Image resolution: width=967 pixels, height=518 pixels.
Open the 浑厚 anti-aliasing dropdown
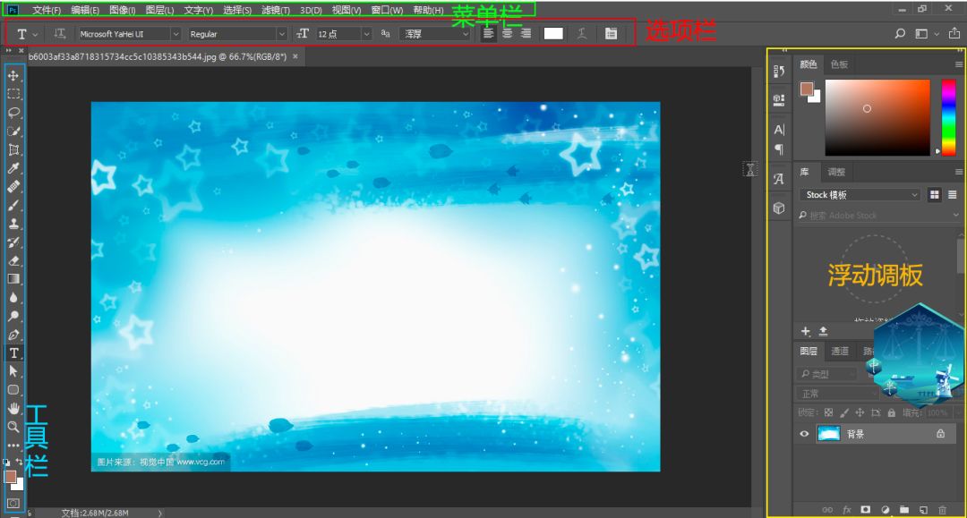pos(435,34)
